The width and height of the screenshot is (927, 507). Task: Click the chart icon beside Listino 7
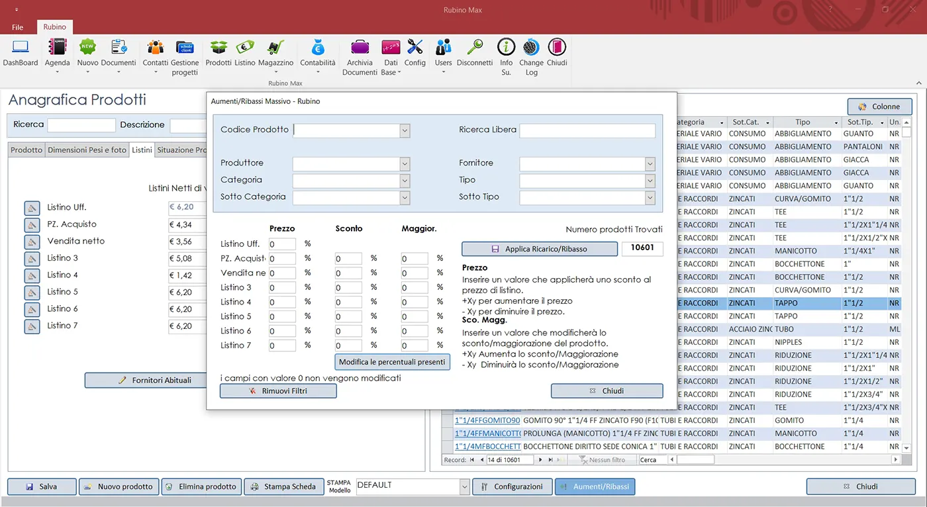32,326
